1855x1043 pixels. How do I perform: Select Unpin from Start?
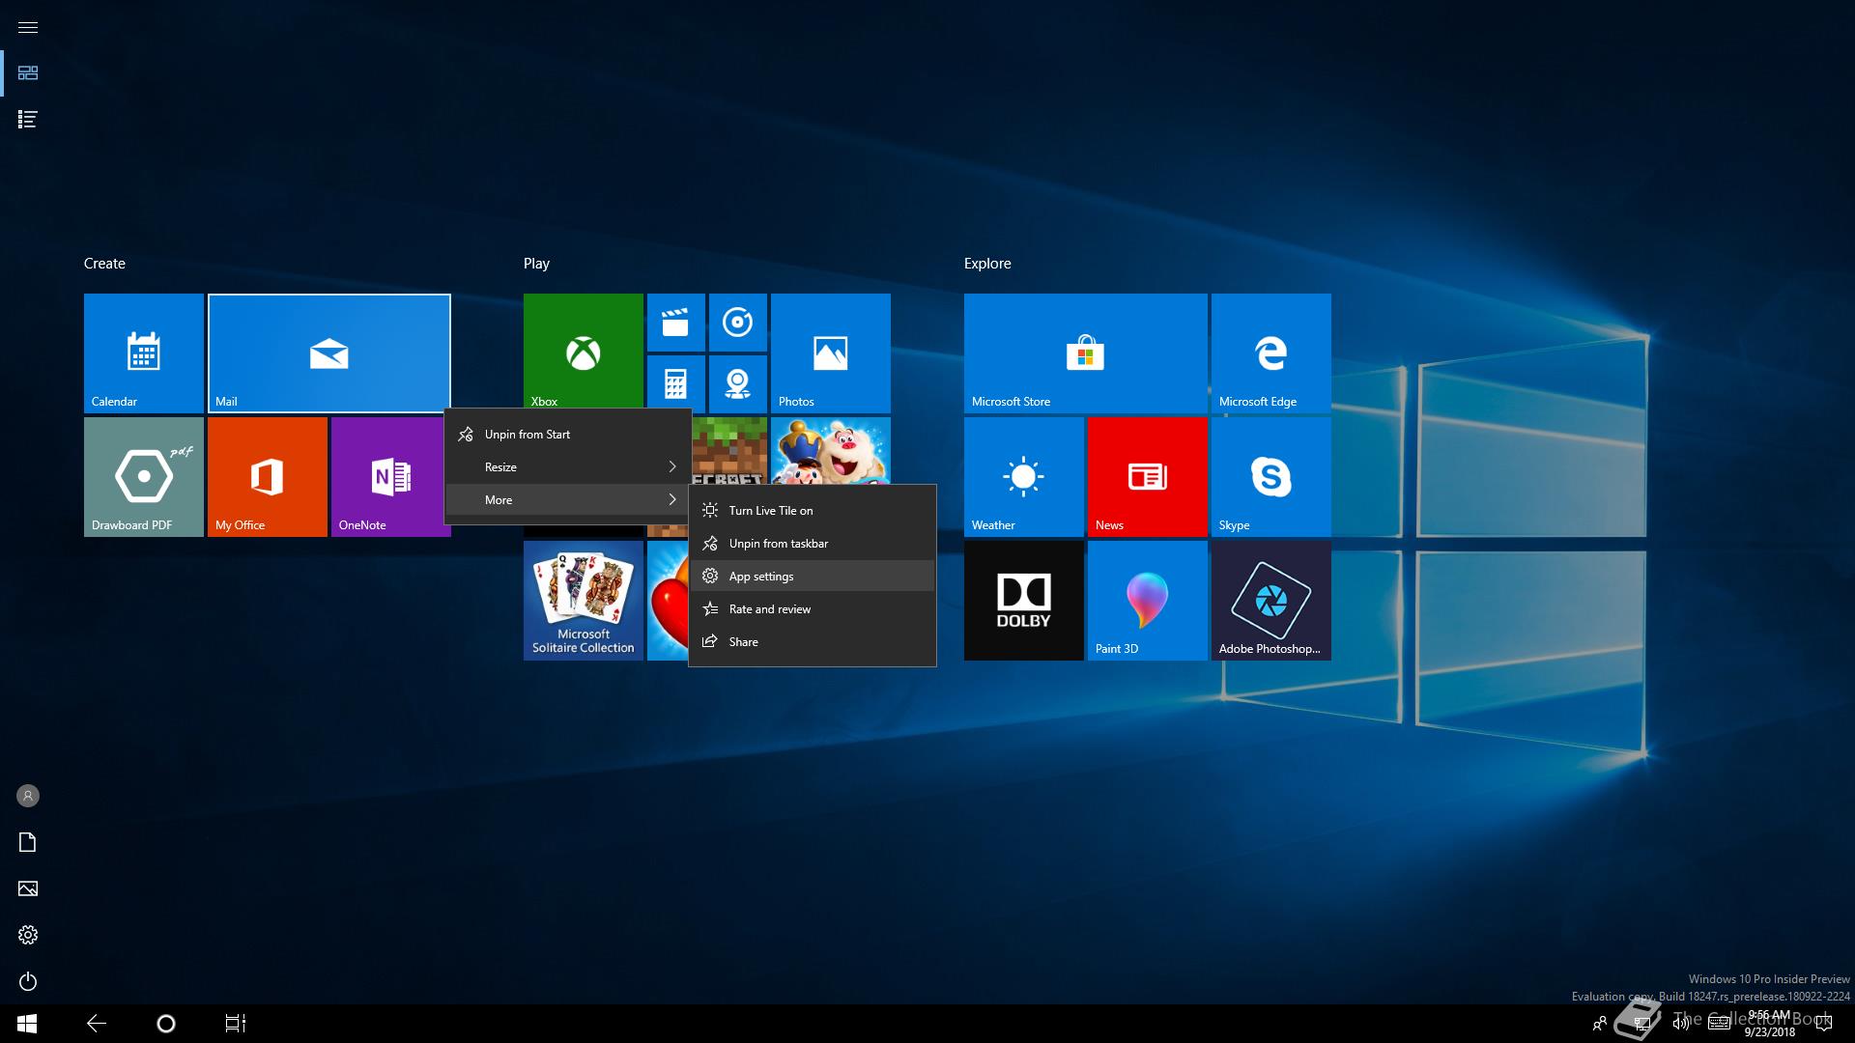[568, 435]
